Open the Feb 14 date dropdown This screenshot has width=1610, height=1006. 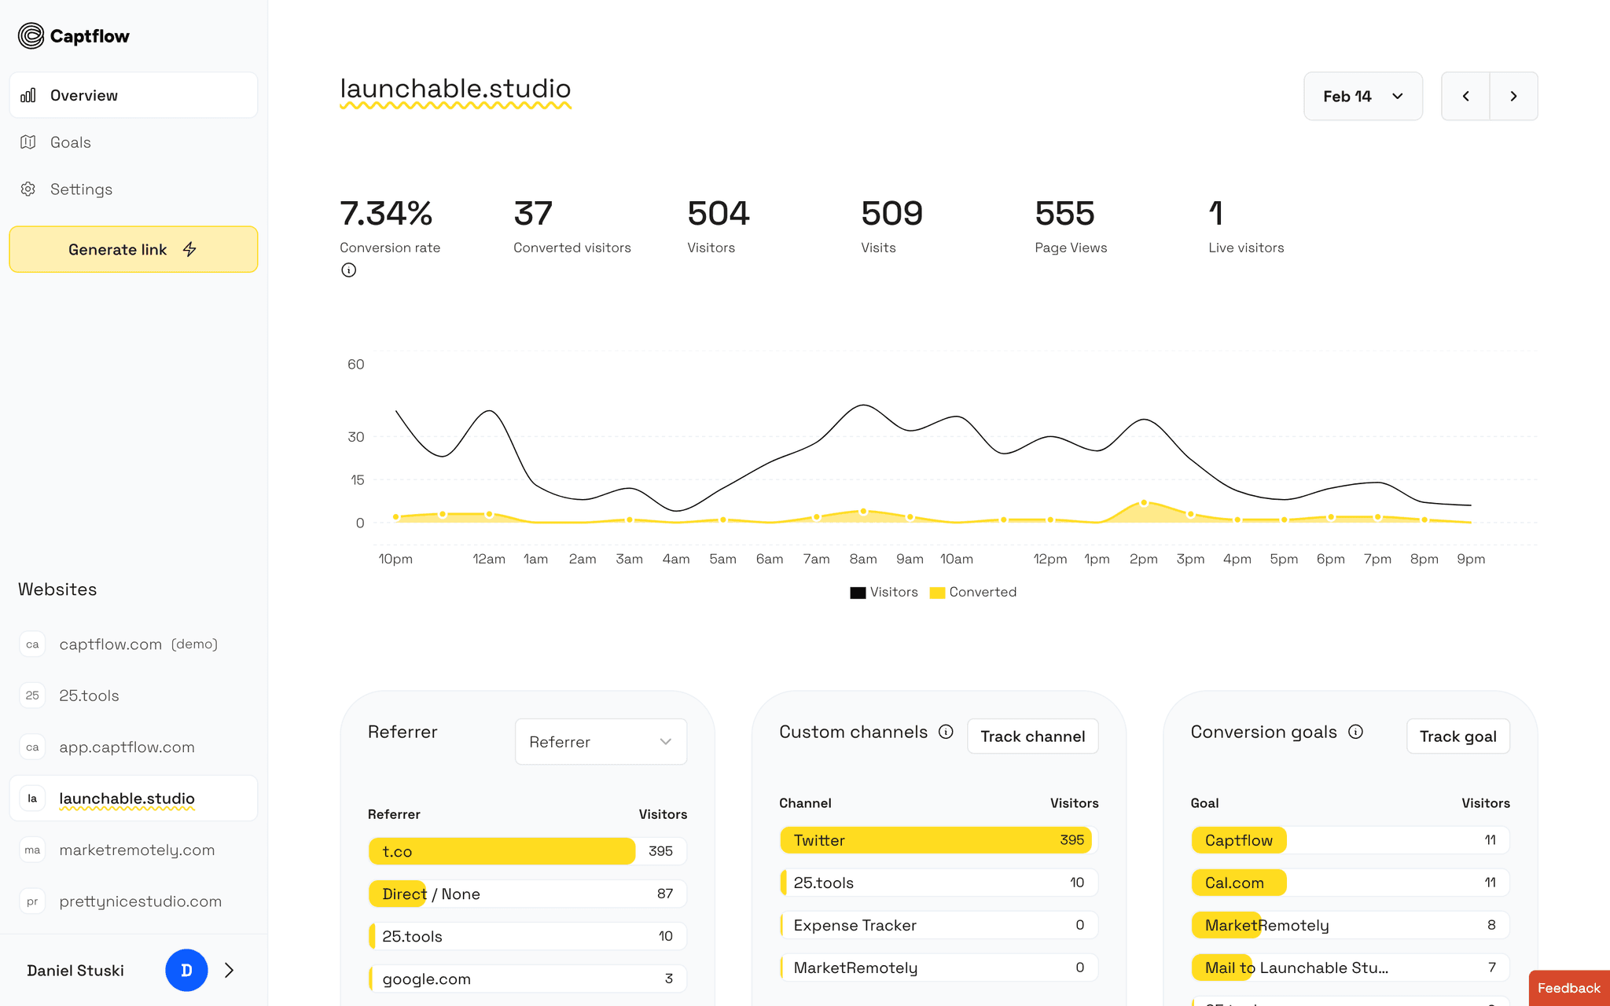tap(1363, 96)
